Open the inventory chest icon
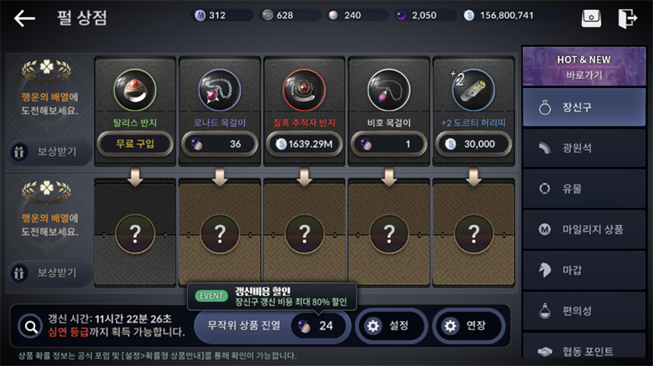 (x=591, y=18)
